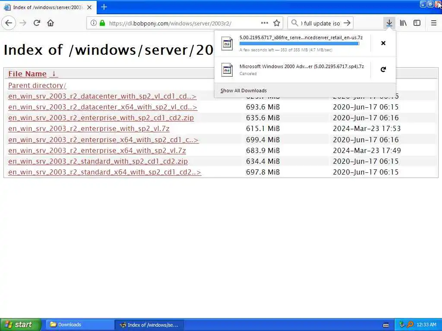Click the 699.4 MiB size cell
Image resolution: width=442 pixels, height=331 pixels.
tap(263, 140)
